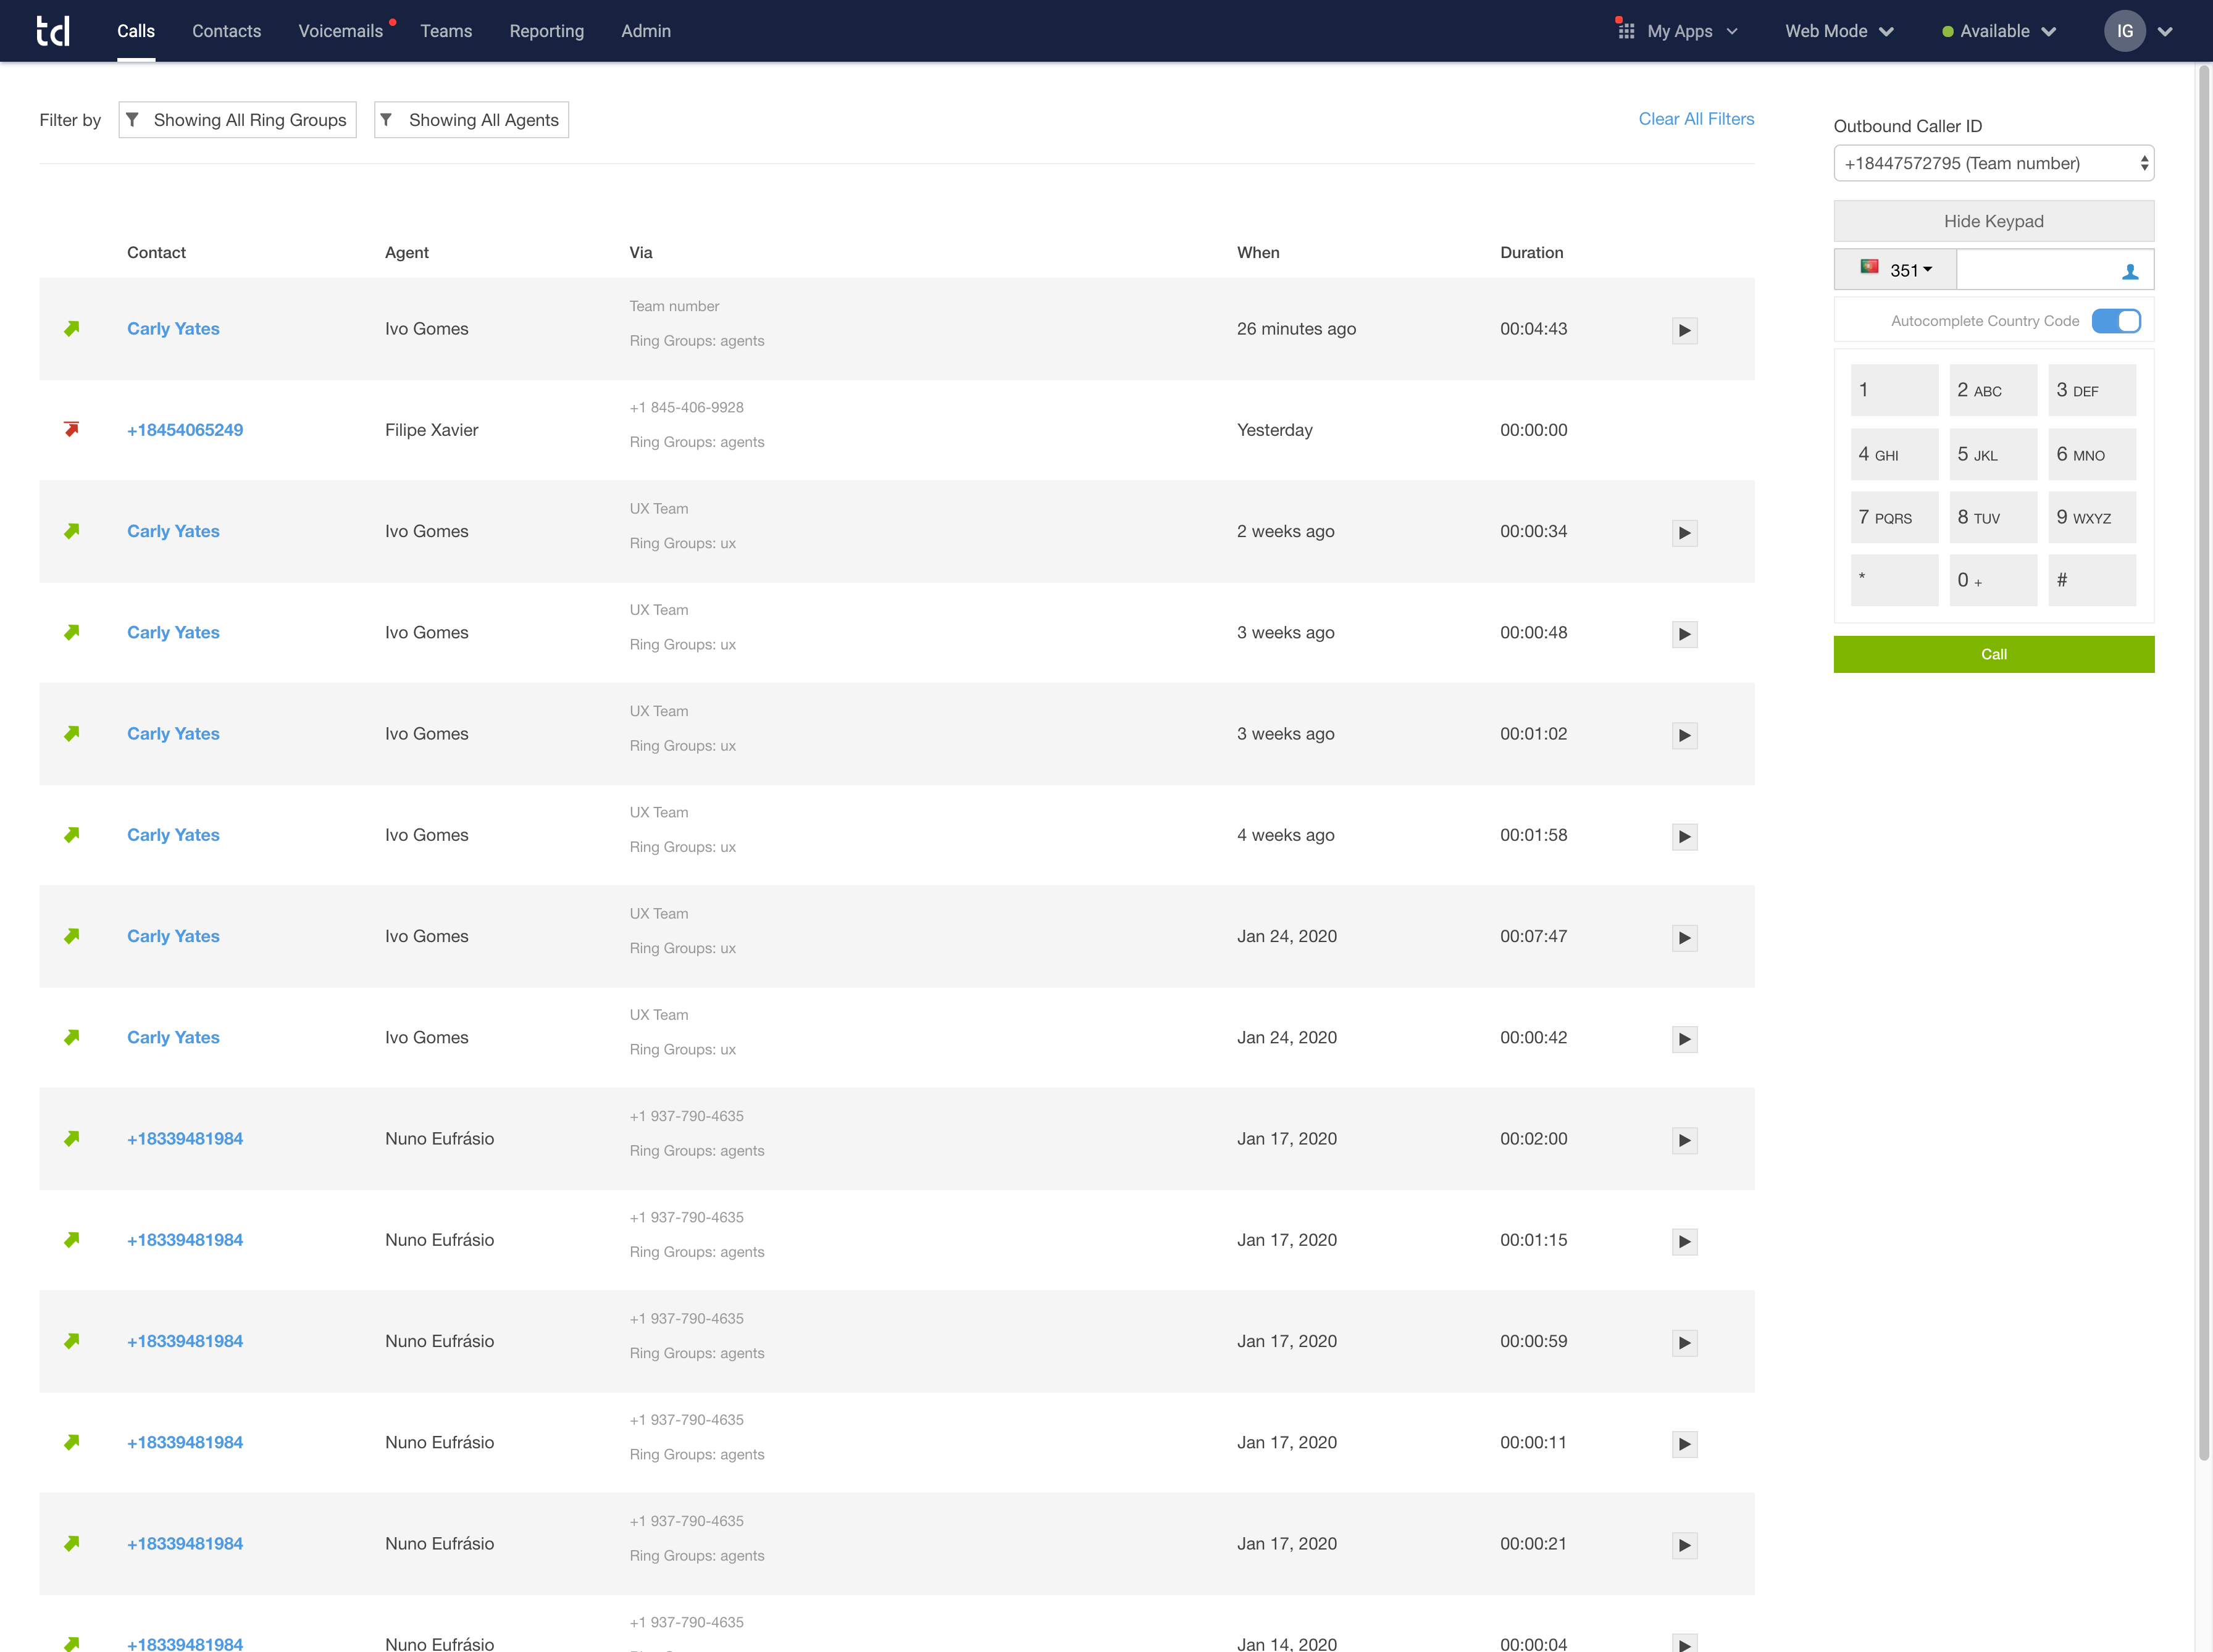Click the My Apps grid icon
Image resolution: width=2213 pixels, height=1652 pixels.
1626,31
